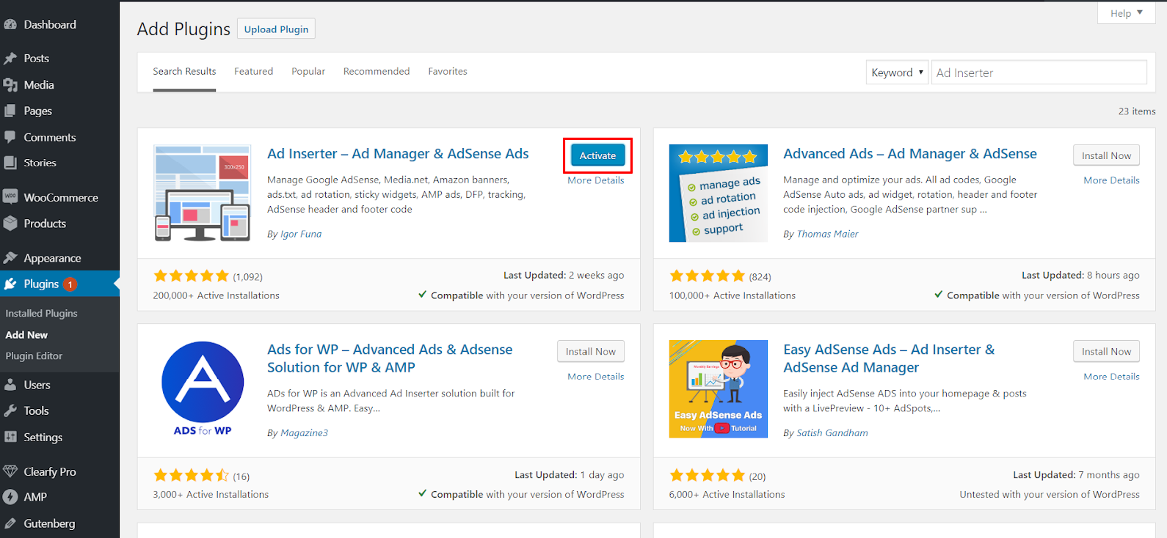Image resolution: width=1167 pixels, height=538 pixels.
Task: Open Installed Plugins submenu item
Action: 42,313
